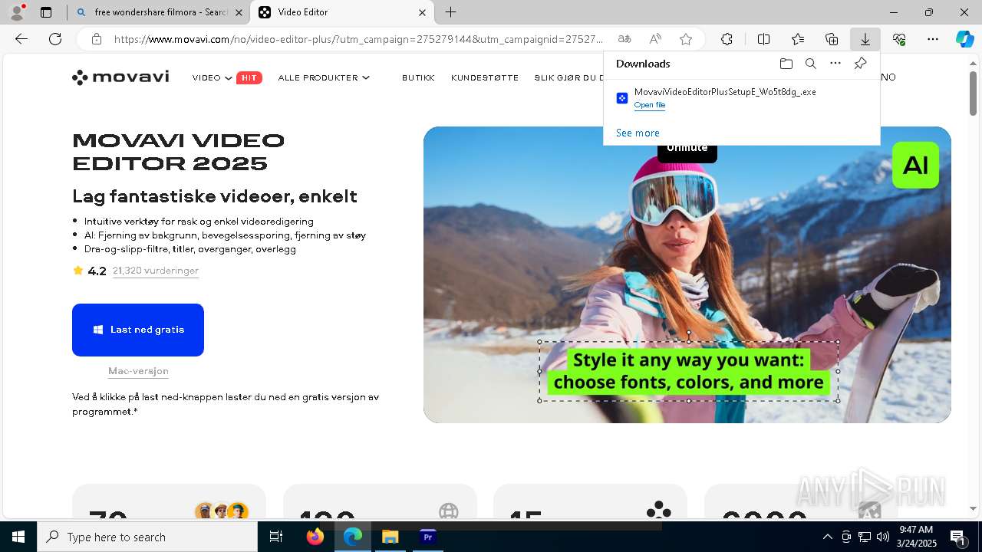Open the translate page icon
This screenshot has height=552, width=982.
624,39
